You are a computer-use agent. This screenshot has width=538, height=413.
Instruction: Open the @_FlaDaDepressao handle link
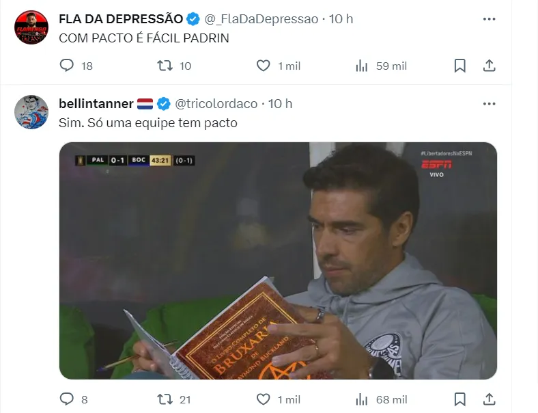[261, 19]
